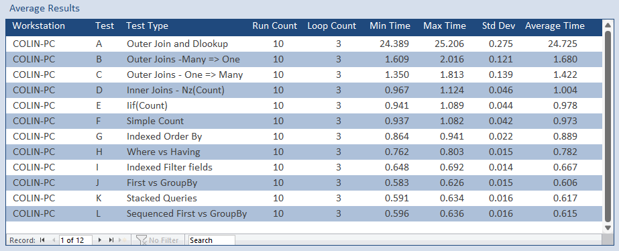The width and height of the screenshot is (619, 251).
Task: Click the Std Dev column header
Action: pos(498,26)
